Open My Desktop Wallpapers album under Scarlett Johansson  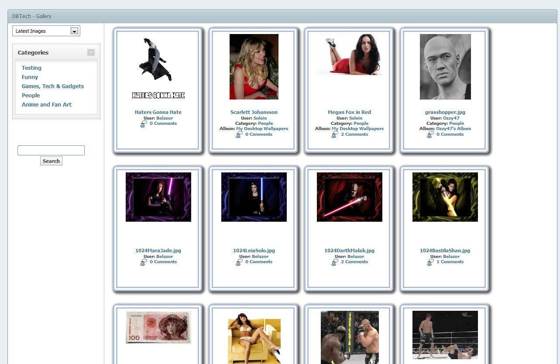[x=262, y=129]
